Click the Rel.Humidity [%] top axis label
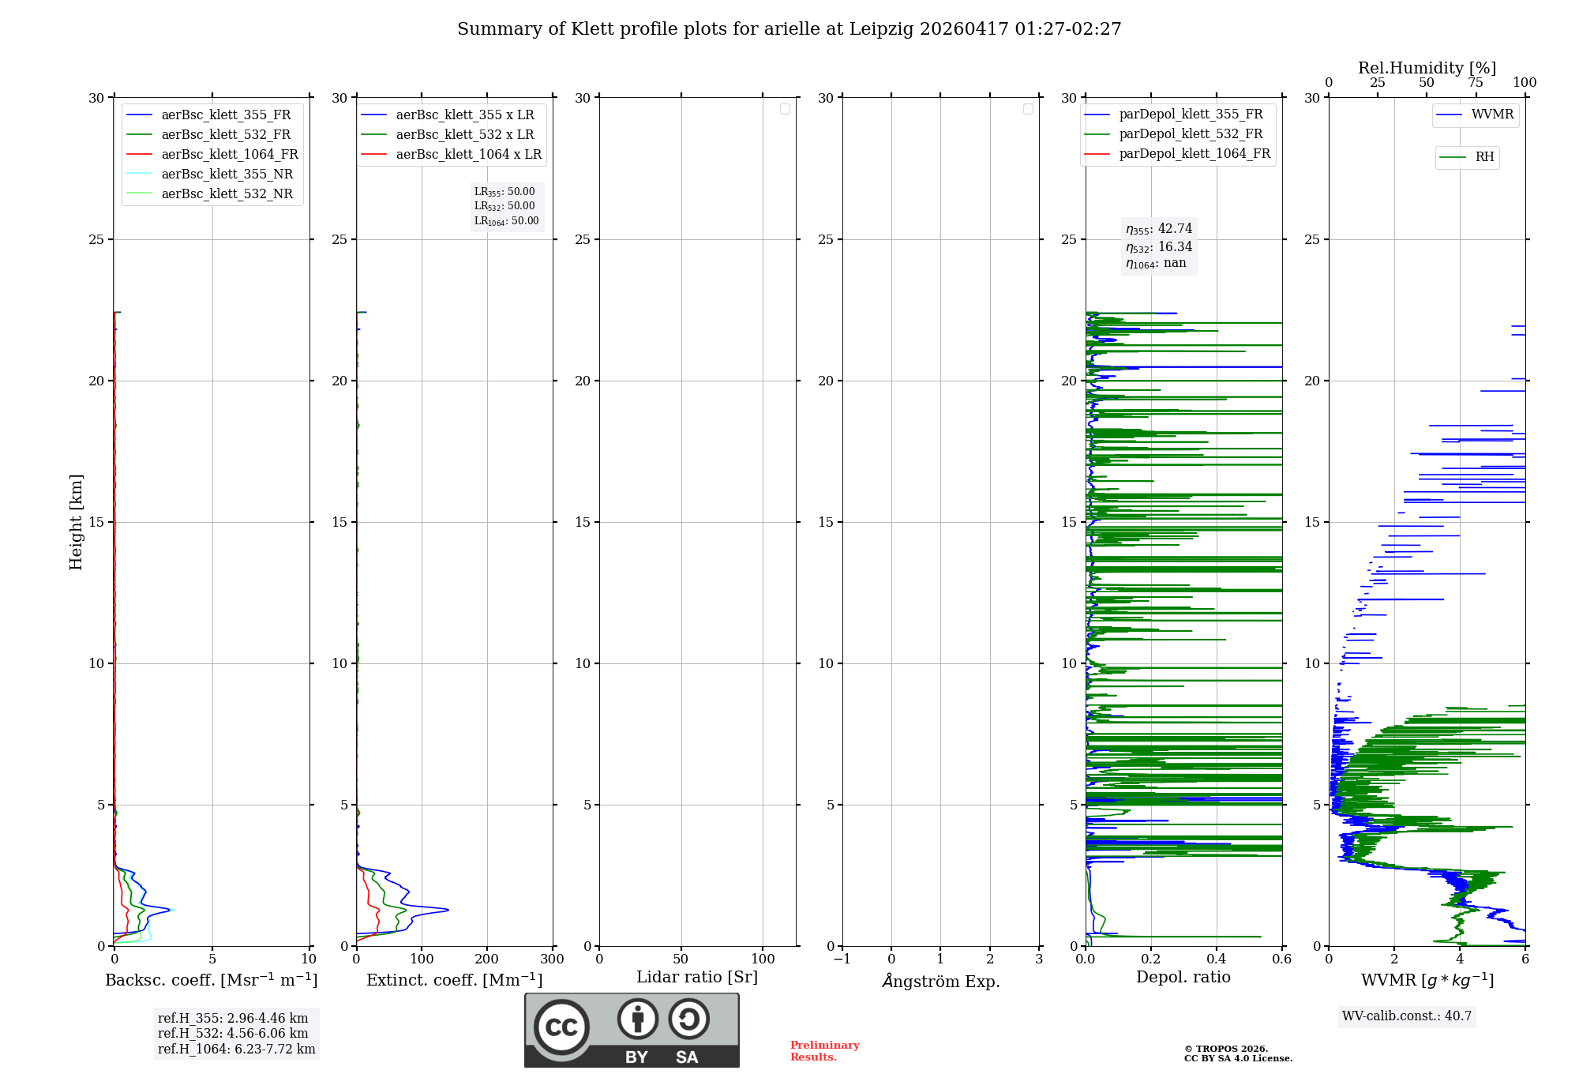This screenshot has width=1579, height=1074. [x=1427, y=68]
